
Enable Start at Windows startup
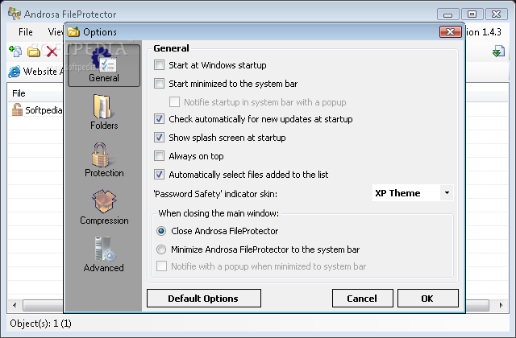point(160,65)
